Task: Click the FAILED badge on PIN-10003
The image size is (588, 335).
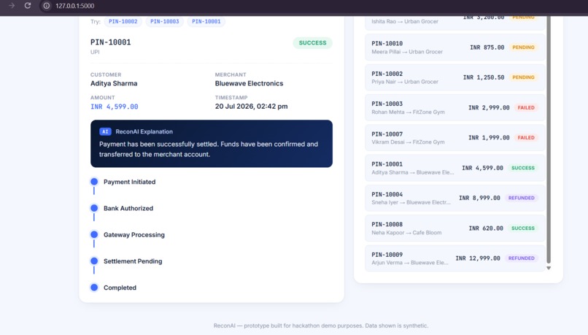Action: [526, 108]
